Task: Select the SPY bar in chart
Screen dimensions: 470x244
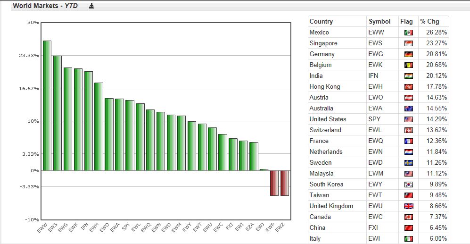Action: 130,135
